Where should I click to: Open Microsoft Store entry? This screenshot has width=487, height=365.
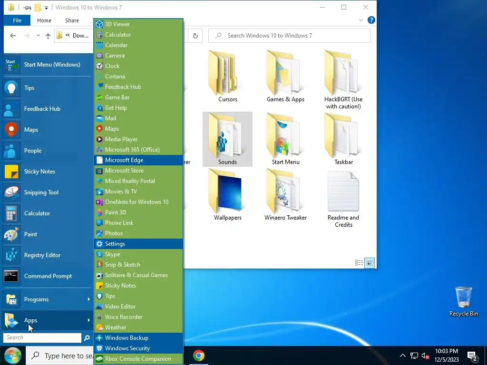click(x=138, y=171)
